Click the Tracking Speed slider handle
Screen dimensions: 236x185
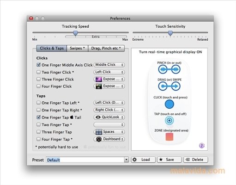(75, 33)
